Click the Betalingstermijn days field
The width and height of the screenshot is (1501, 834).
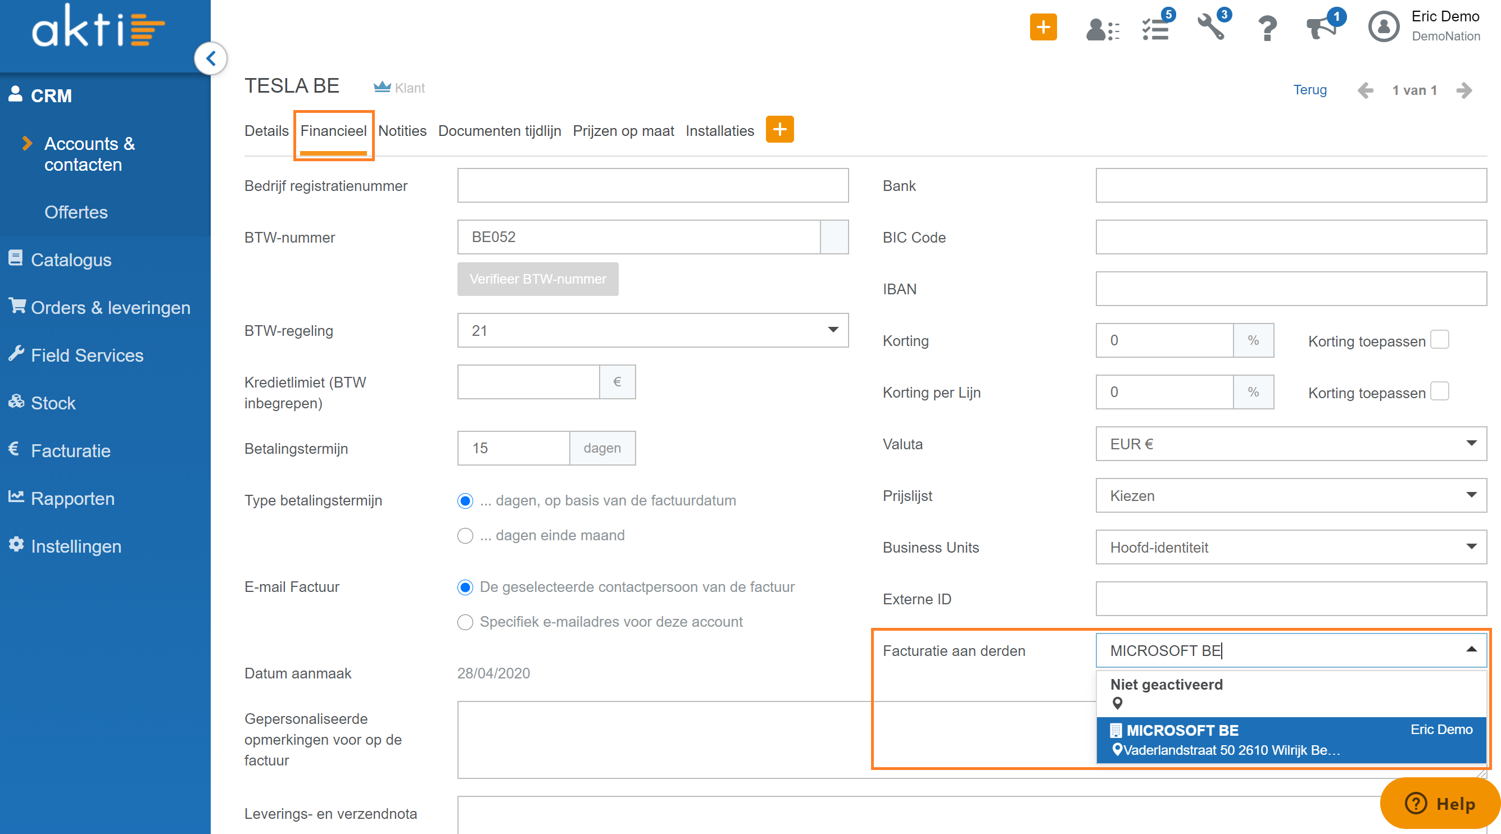(513, 448)
